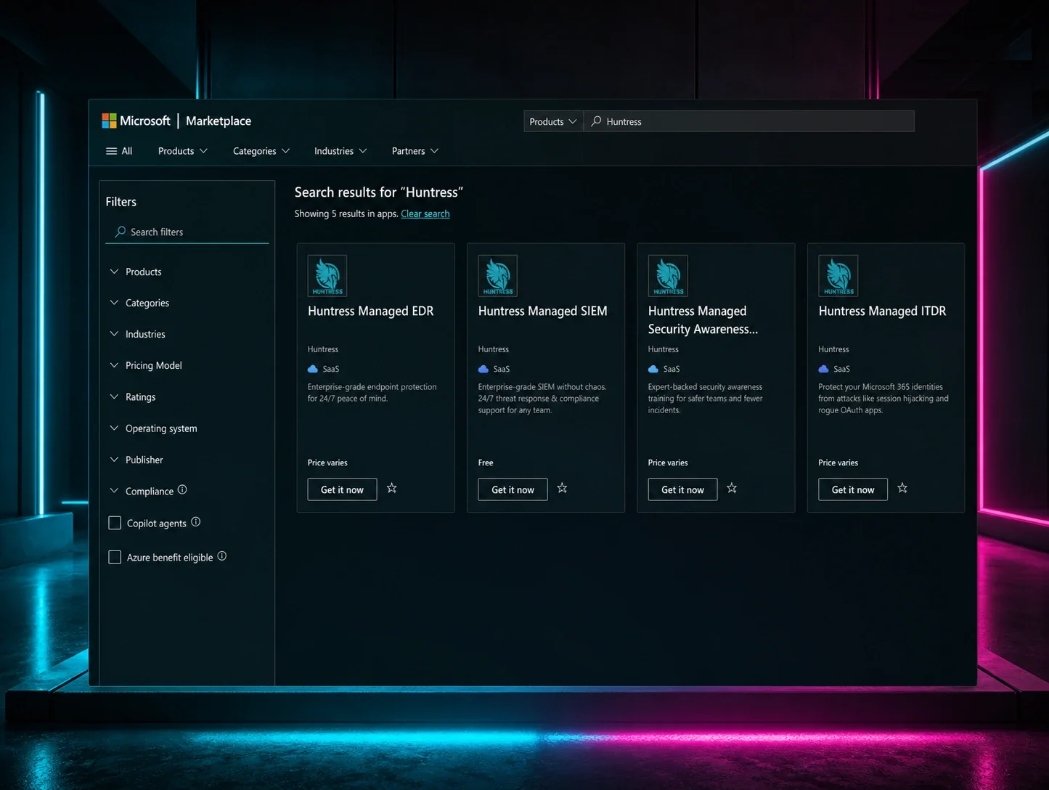Click the Search results for Huntress heading
The image size is (1049, 790).
[379, 192]
